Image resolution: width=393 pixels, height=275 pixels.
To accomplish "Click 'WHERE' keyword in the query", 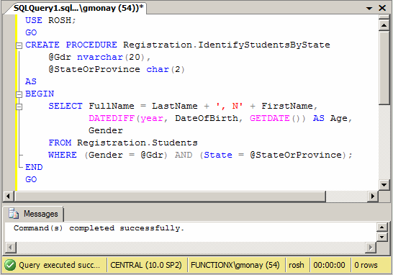I will 63,155.
